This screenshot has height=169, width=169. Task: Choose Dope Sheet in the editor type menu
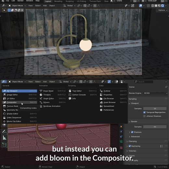(53, 91)
